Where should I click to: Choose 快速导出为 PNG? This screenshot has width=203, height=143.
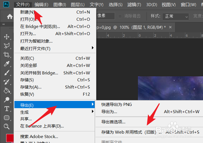(149, 105)
